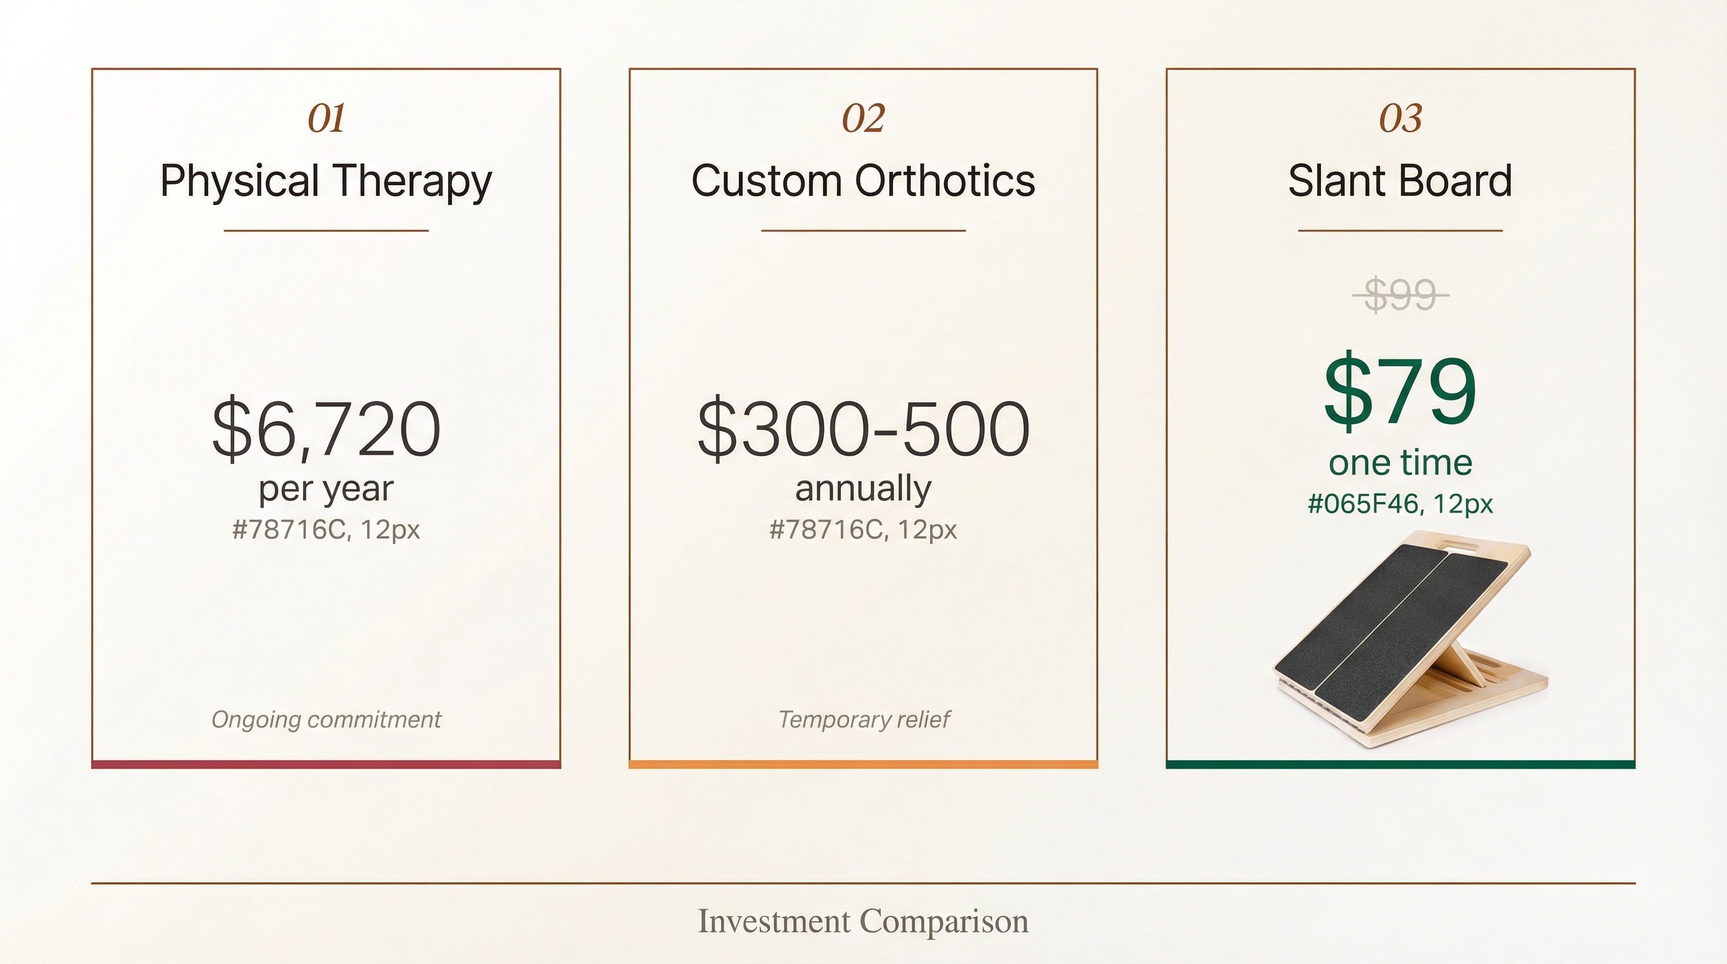Click the "01" card number

pos(326,119)
